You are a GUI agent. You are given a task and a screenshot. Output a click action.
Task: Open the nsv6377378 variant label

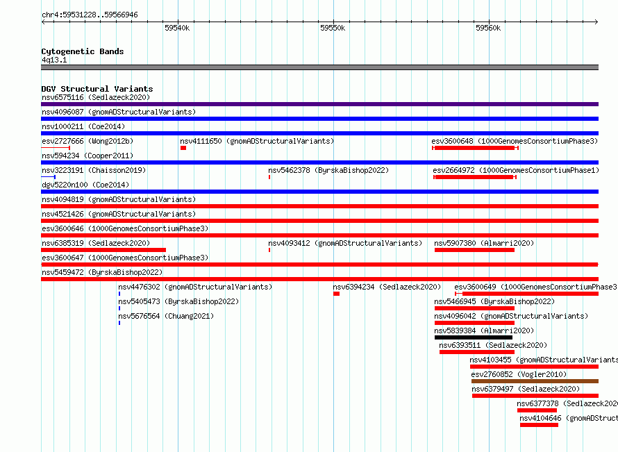[x=567, y=403]
